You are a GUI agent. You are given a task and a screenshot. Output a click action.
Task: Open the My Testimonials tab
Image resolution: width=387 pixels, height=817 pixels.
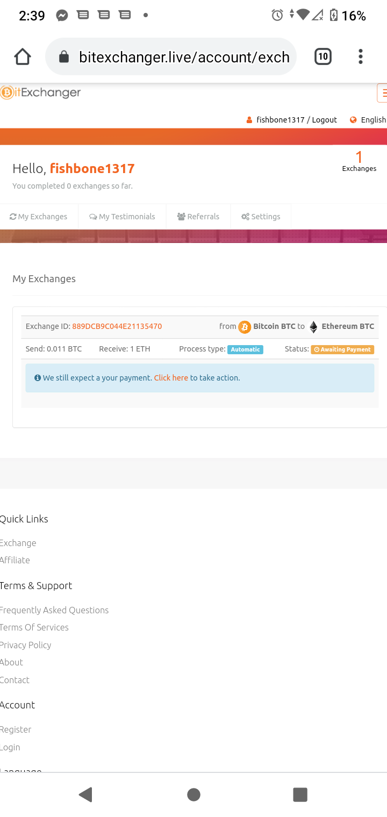coord(122,217)
